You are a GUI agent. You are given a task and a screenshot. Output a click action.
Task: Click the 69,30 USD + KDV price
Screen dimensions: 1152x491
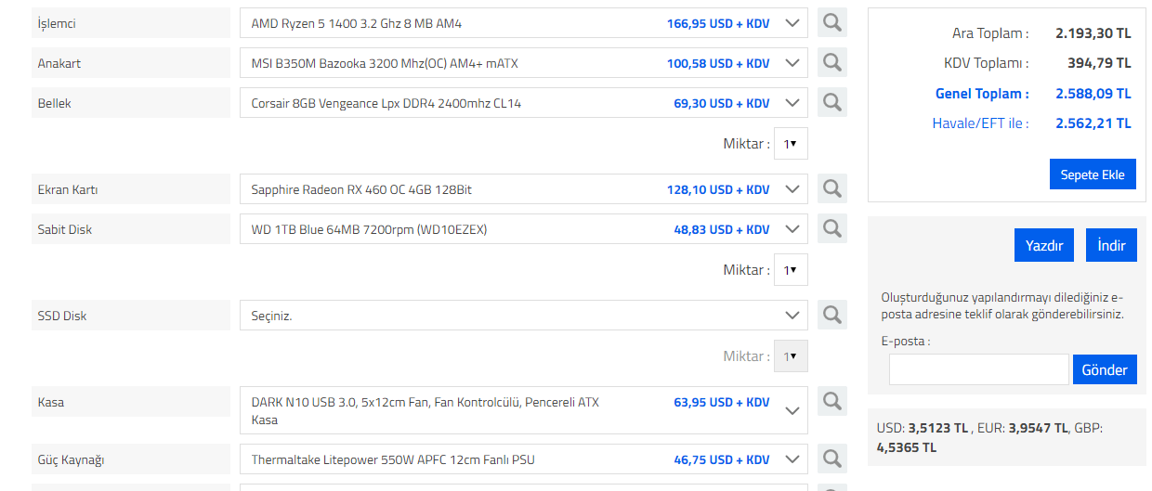[722, 103]
